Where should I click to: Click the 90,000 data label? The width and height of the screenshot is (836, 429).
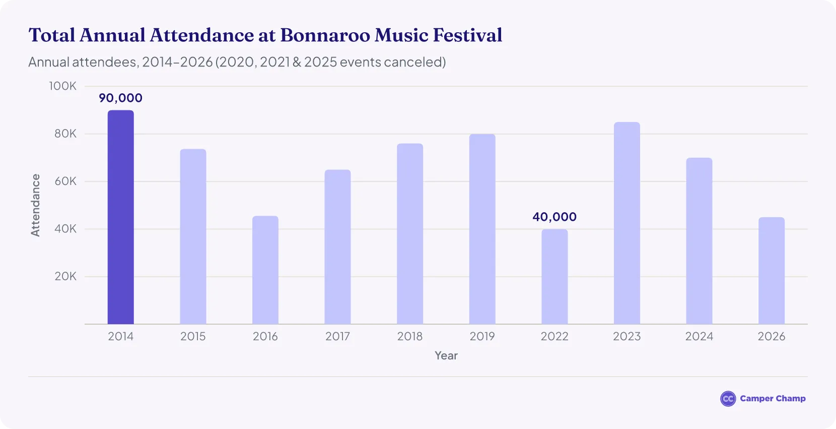tap(120, 98)
